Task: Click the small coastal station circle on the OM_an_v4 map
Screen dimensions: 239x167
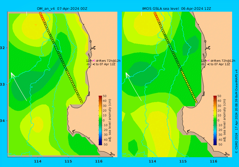Action: pyautogui.click(x=91, y=41)
